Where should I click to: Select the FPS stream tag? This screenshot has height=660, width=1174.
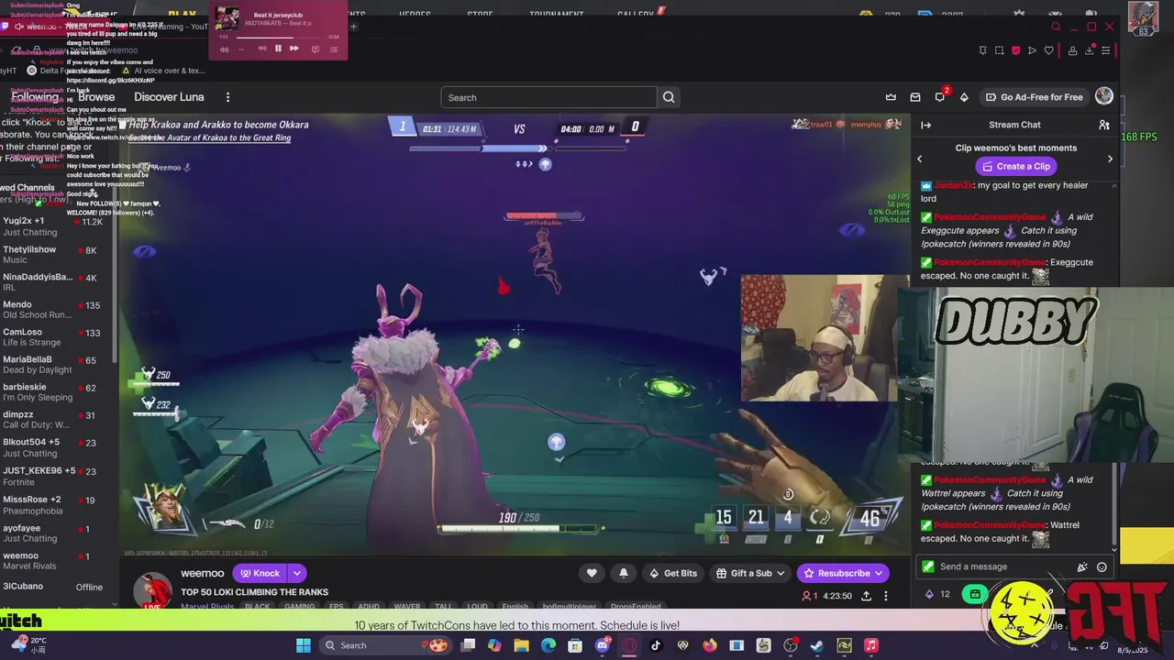pos(336,607)
